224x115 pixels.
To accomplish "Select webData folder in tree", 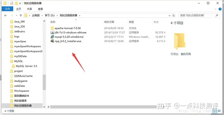I will pos(19,86).
